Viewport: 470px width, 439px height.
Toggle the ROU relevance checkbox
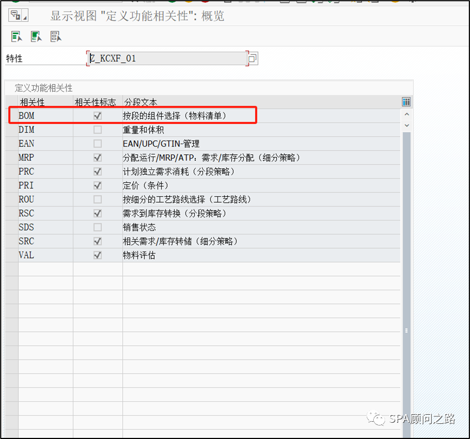pyautogui.click(x=97, y=199)
